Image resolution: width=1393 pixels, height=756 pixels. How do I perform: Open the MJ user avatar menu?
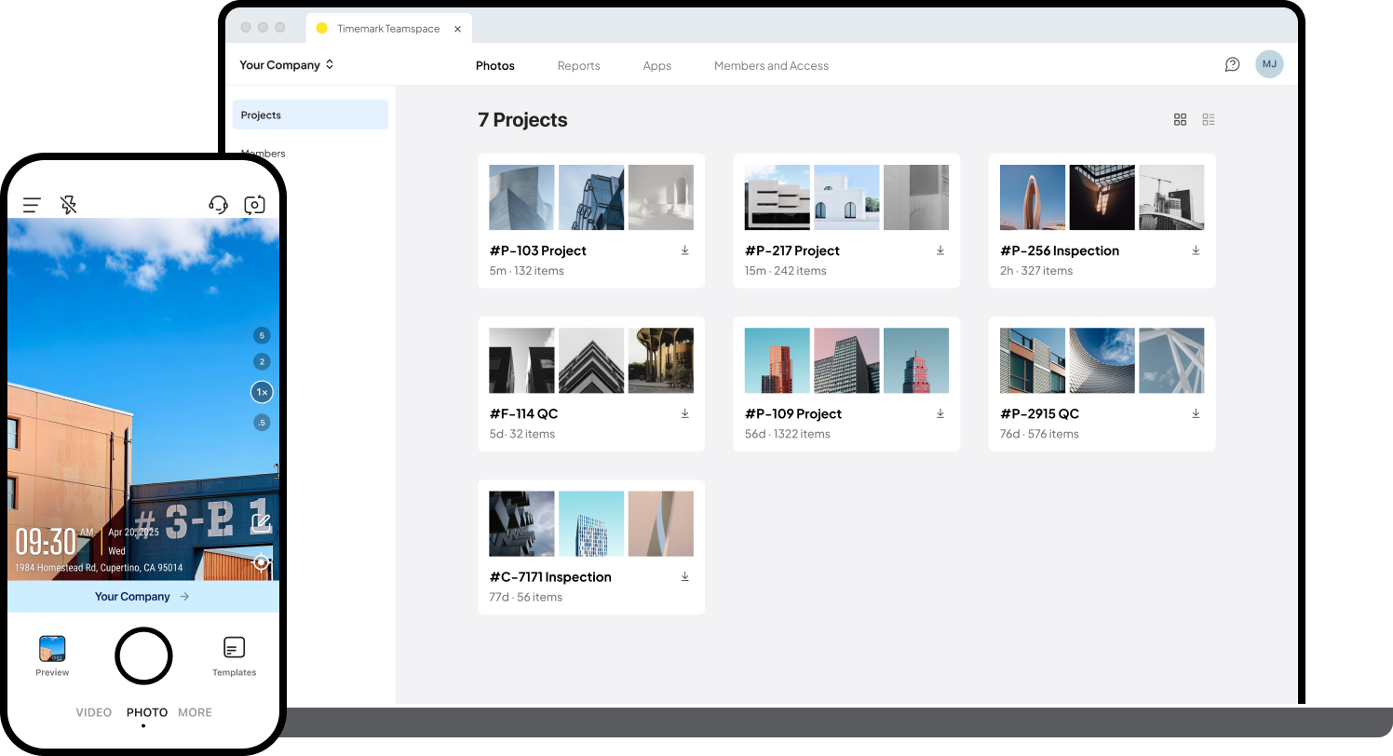click(x=1269, y=64)
